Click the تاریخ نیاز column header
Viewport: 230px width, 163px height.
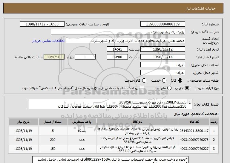(x=24, y=122)
